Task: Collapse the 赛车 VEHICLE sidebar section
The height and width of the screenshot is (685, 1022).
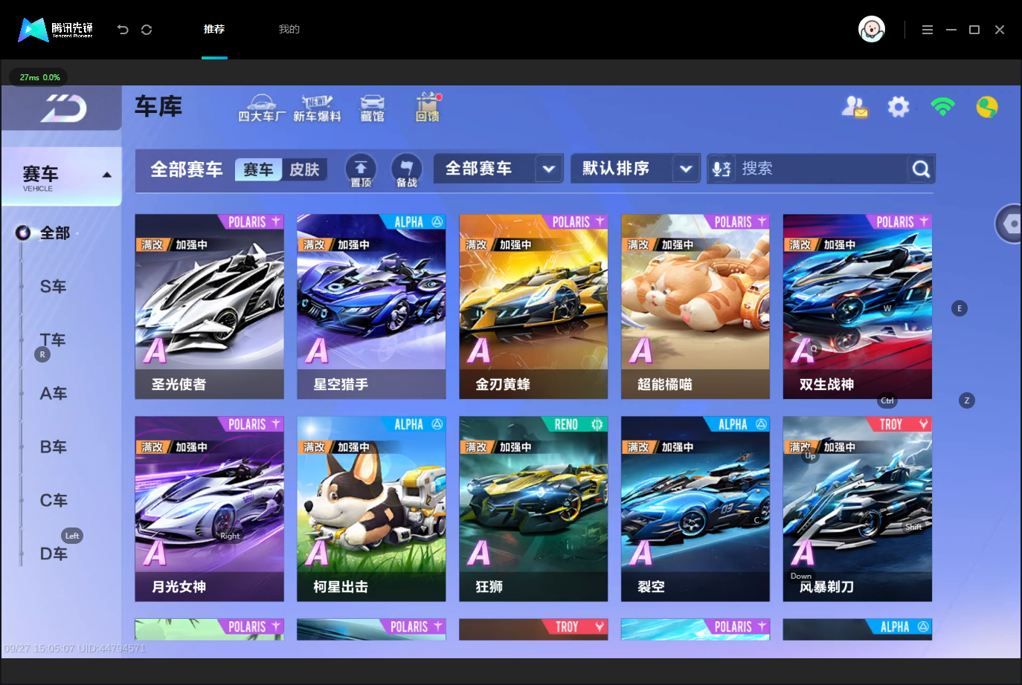Action: 62,176
